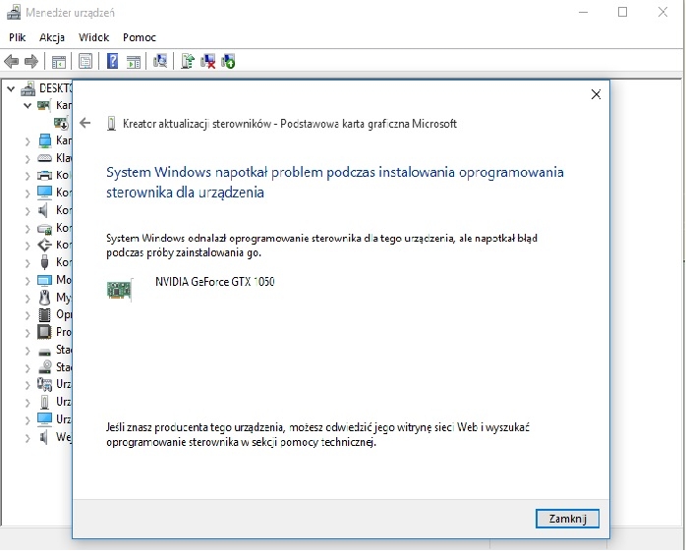Scan for hardware changes toolbar icon
The height and width of the screenshot is (553, 686).
pyautogui.click(x=160, y=61)
